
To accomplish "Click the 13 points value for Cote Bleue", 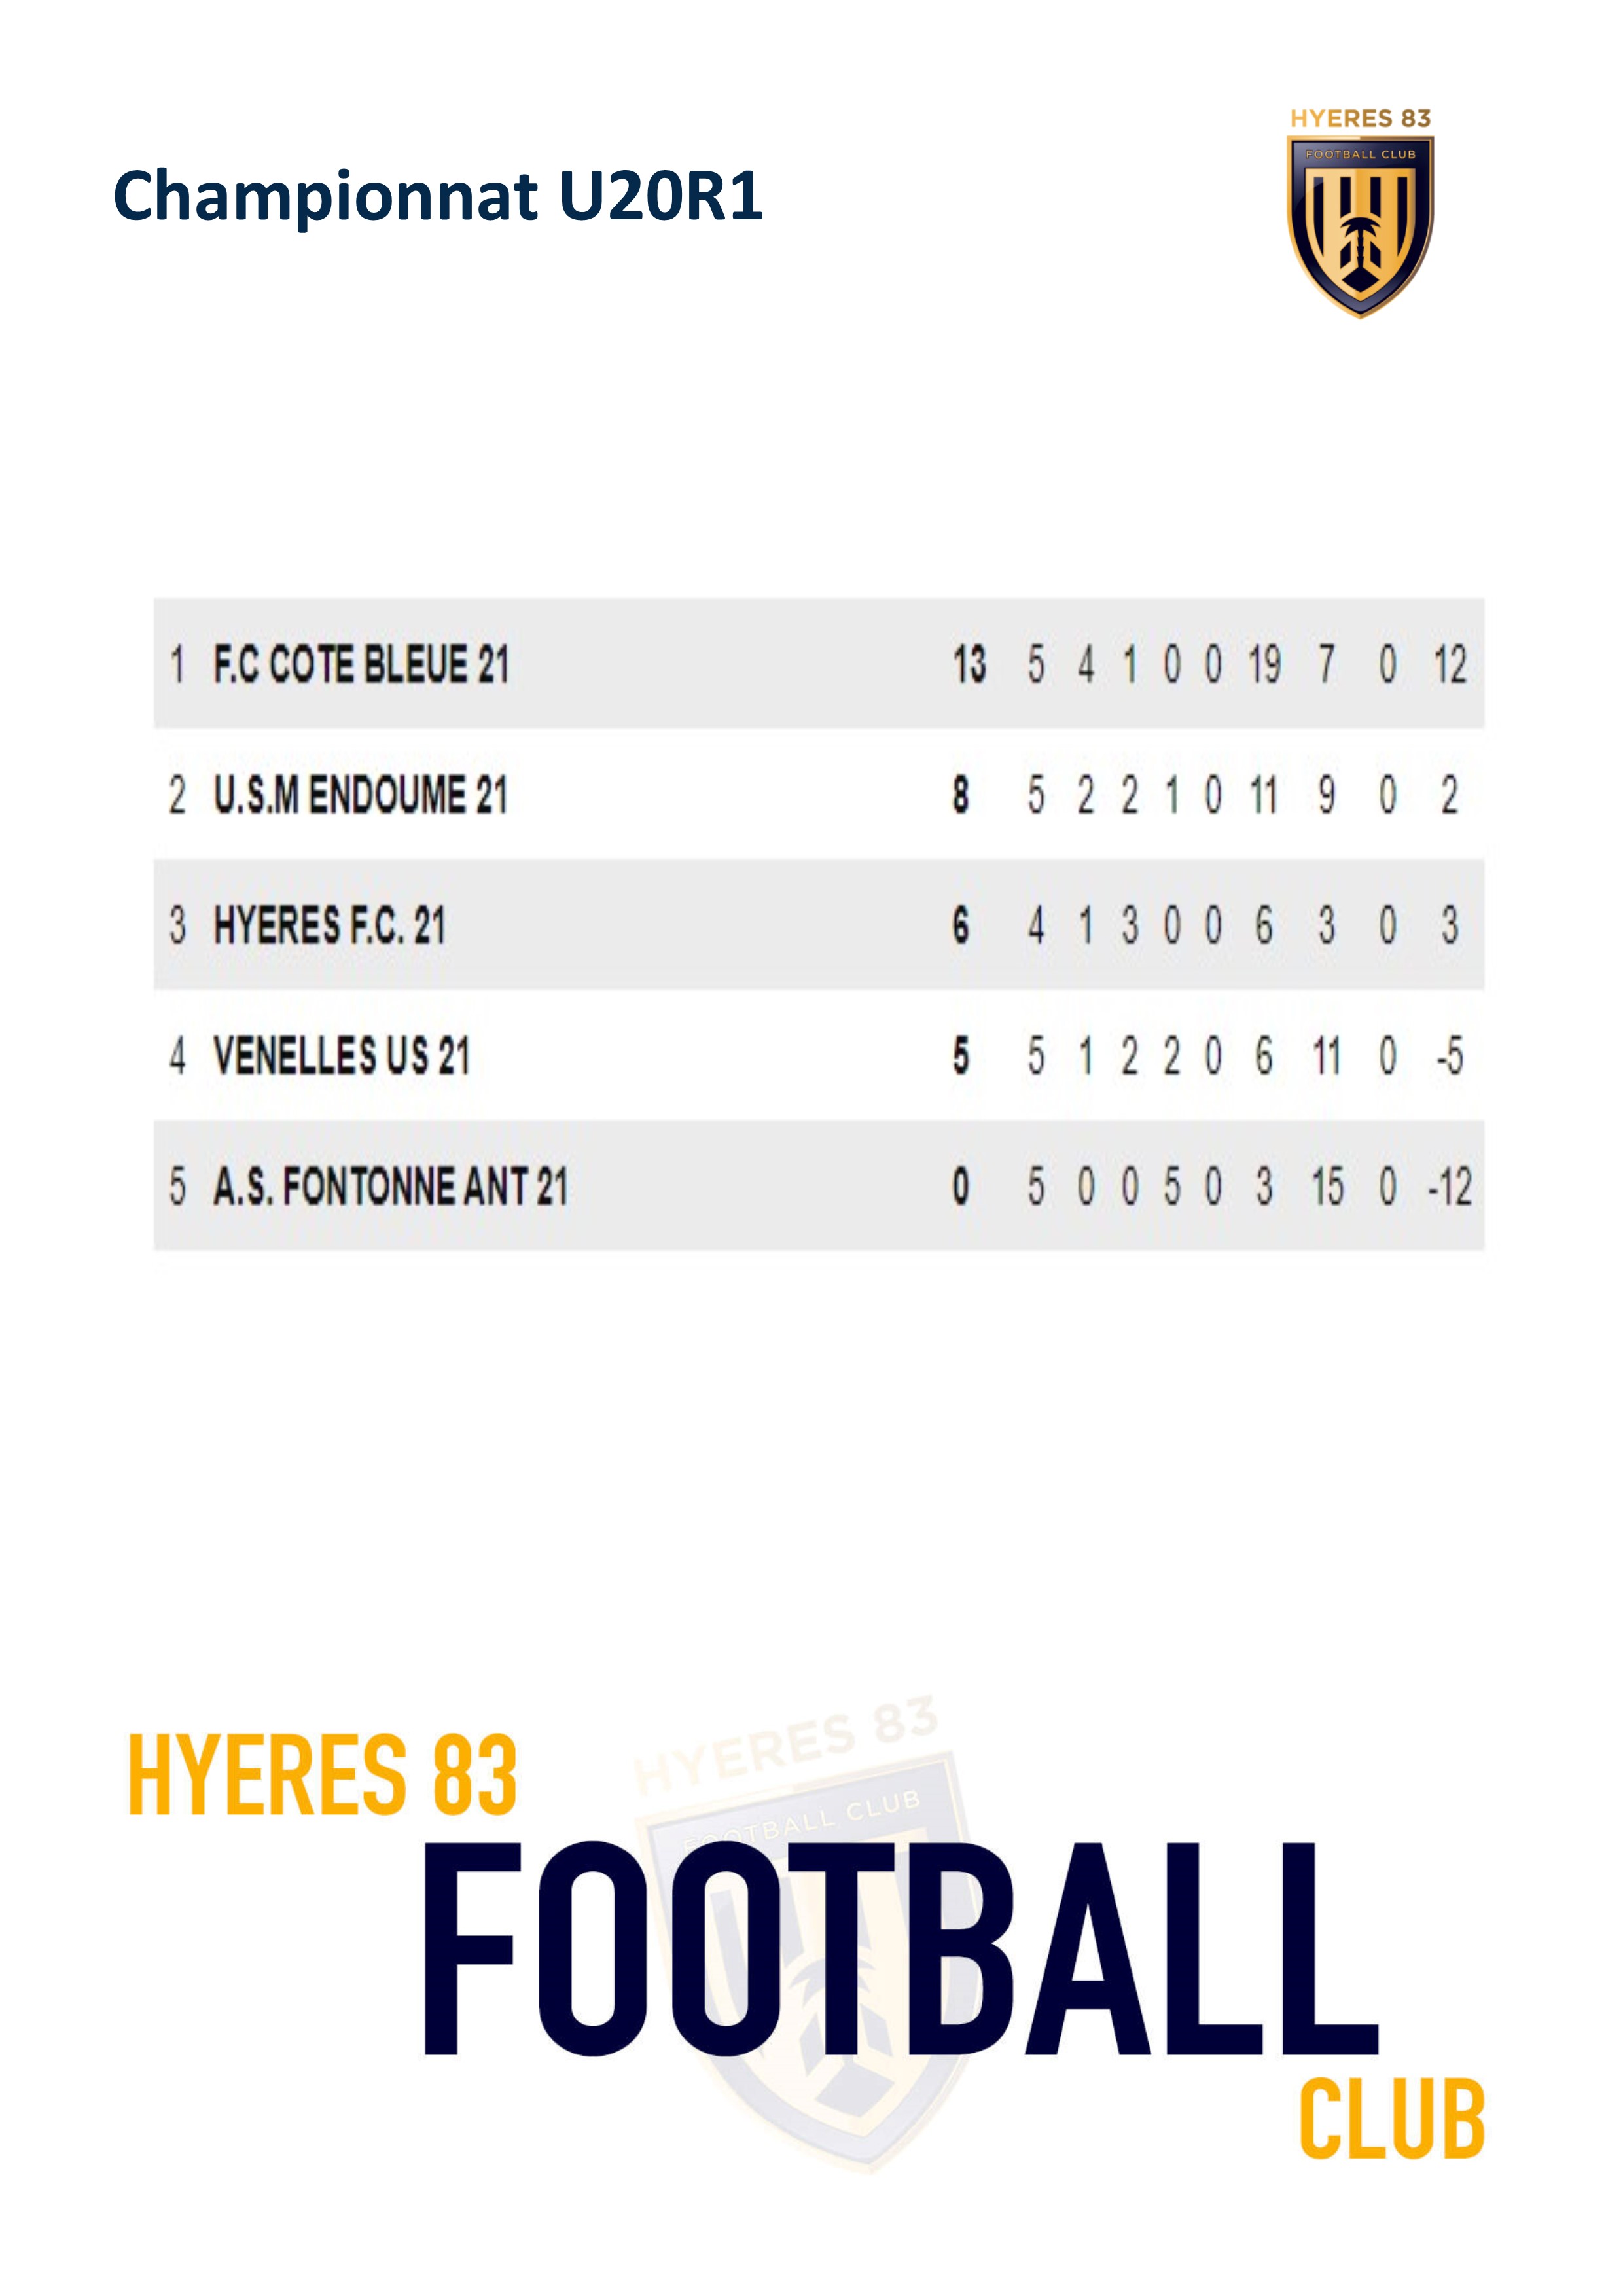I will pyautogui.click(x=969, y=664).
